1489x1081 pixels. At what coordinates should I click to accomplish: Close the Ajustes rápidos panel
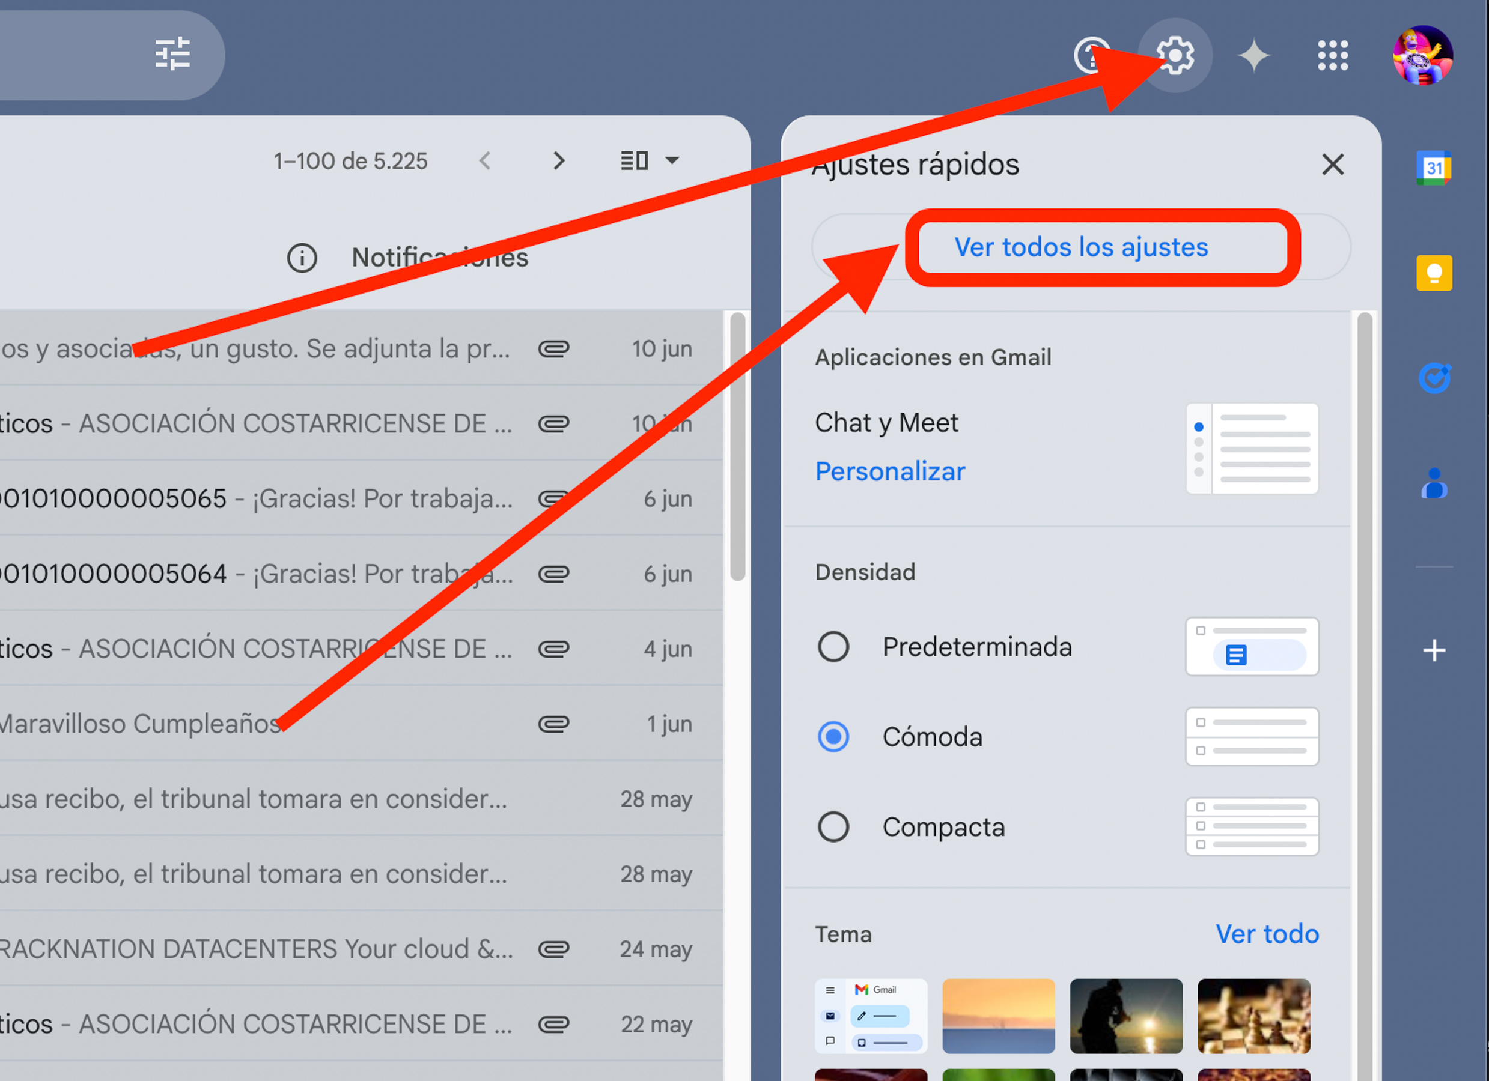pyautogui.click(x=1332, y=164)
